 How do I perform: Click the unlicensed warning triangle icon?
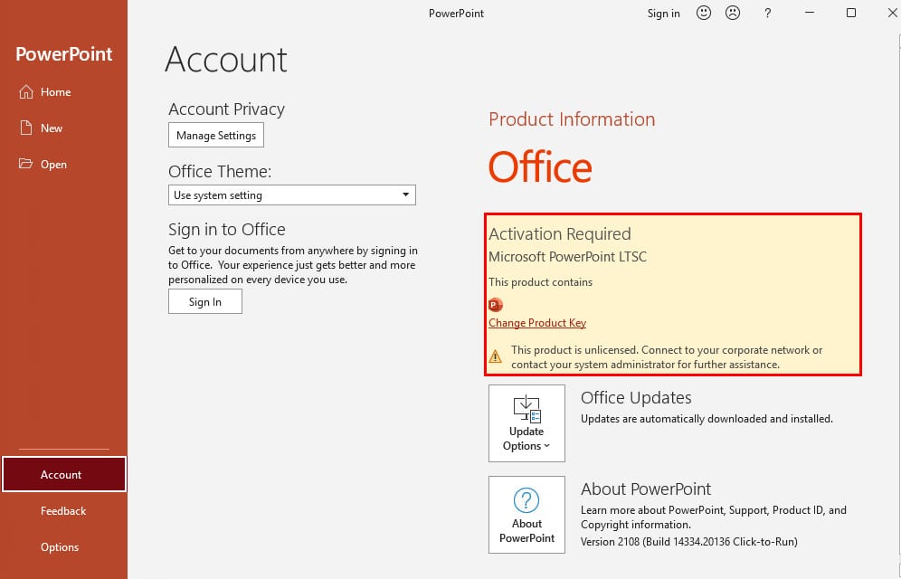[496, 356]
